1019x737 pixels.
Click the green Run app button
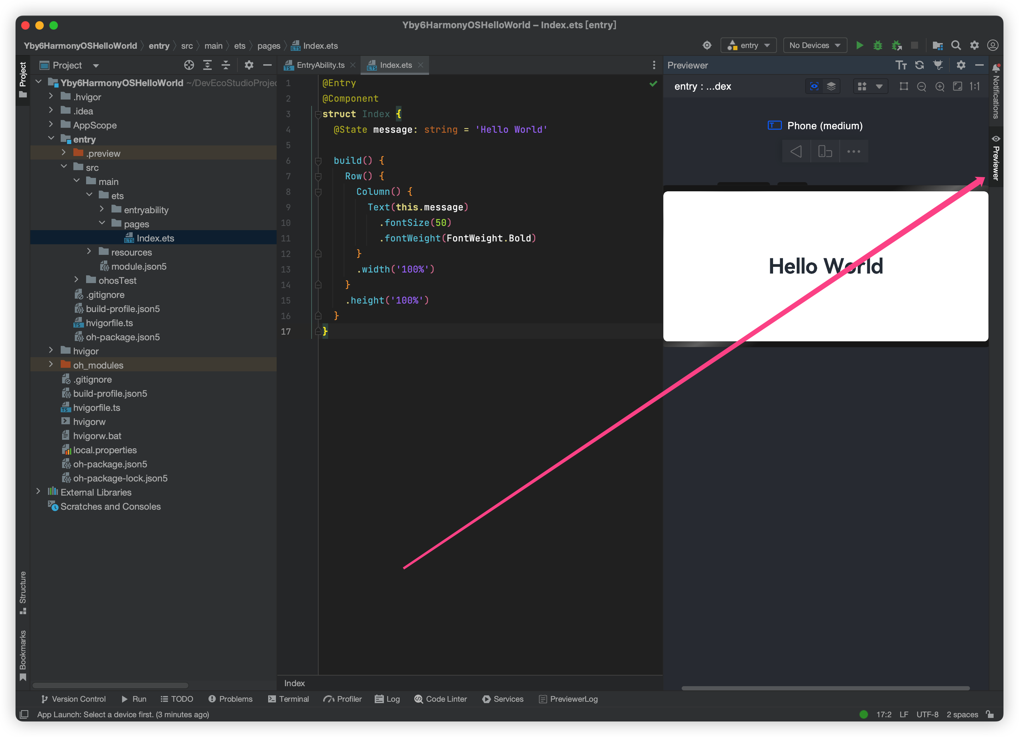click(859, 46)
